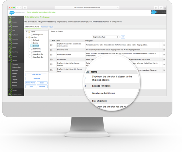Screen dimensions: 182x152
Task: Reload page using browser refresh icon
Action: (118, 8)
